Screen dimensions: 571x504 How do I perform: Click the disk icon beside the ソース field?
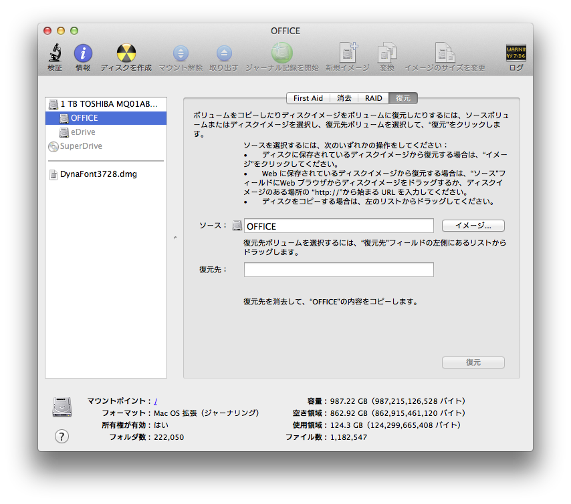coord(237,226)
